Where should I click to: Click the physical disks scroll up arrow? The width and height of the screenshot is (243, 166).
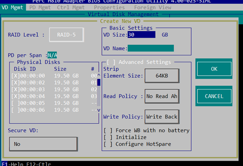(99, 76)
